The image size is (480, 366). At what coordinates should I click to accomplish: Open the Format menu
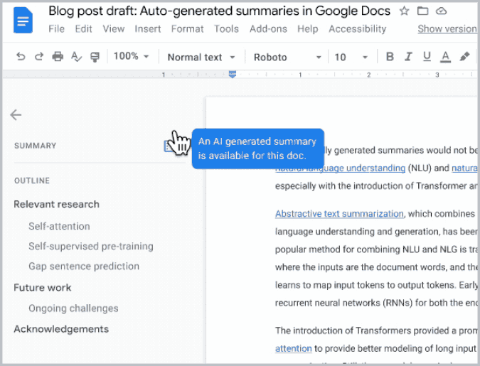pyautogui.click(x=187, y=28)
